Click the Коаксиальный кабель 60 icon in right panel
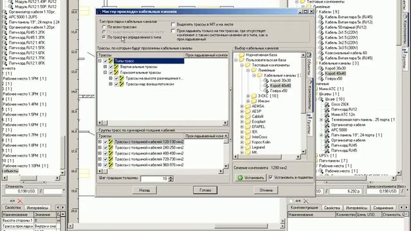 pyautogui.click(x=321, y=53)
